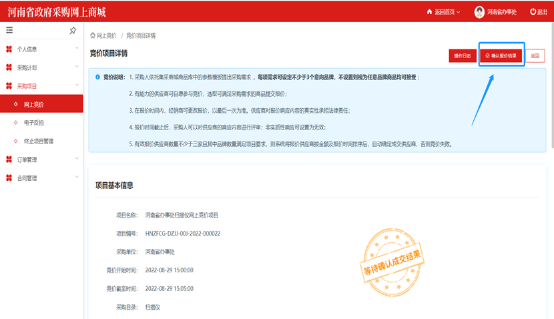
Task: Click the diamond icon beside 电子反拍
Action: coord(15,123)
